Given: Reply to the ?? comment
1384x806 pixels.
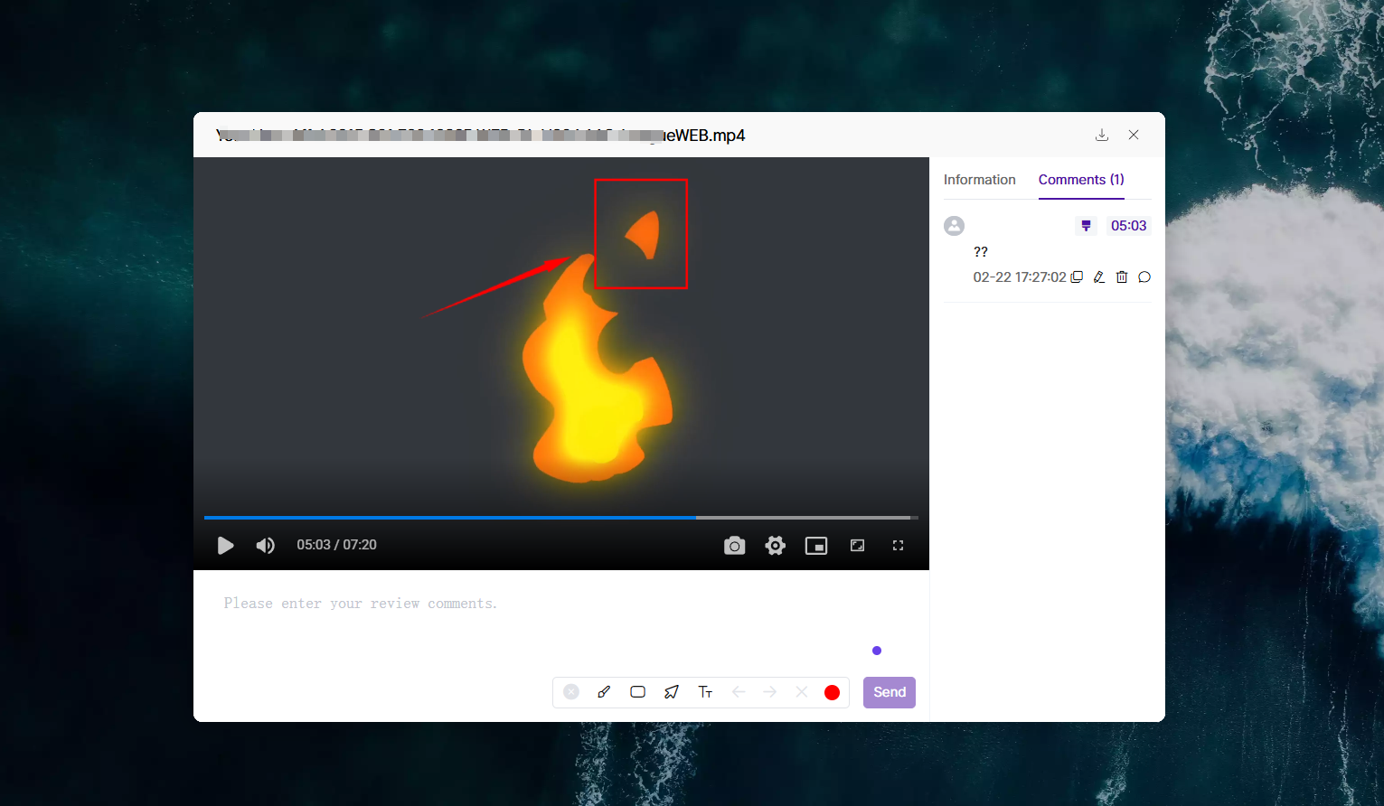Looking at the screenshot, I should pos(1144,277).
